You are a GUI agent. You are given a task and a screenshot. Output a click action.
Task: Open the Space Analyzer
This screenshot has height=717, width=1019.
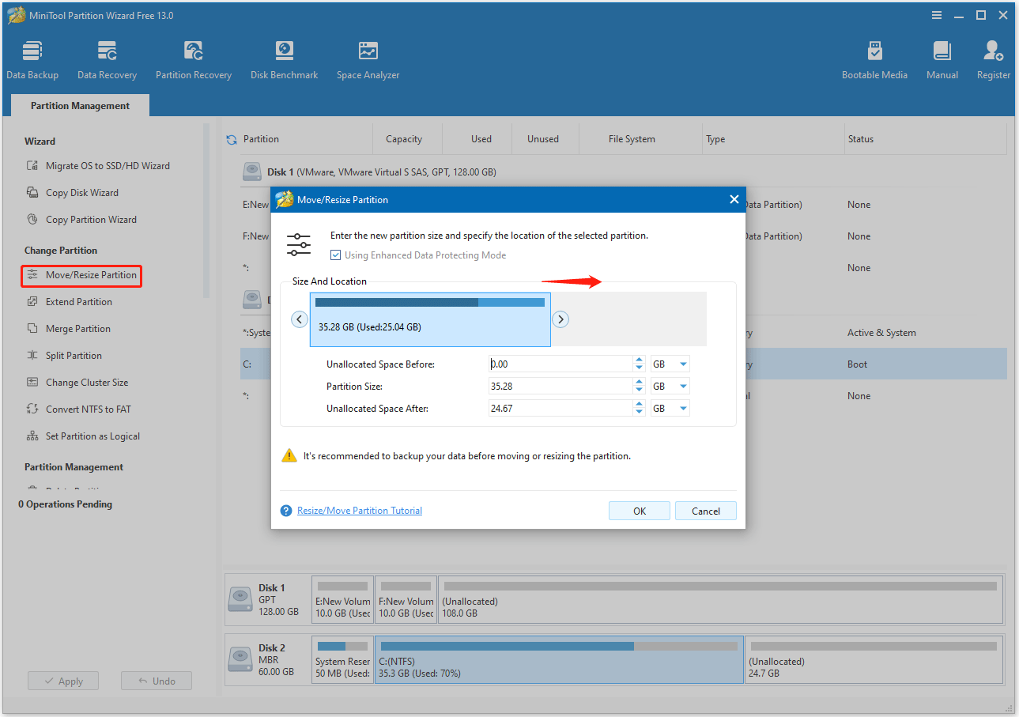click(367, 58)
